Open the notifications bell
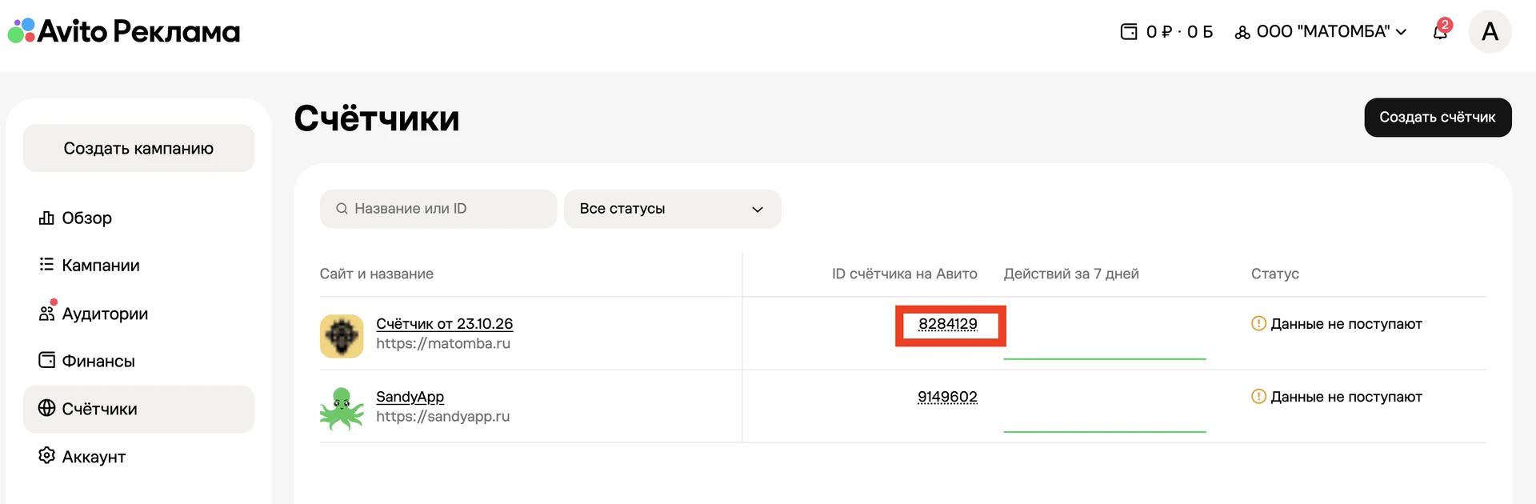This screenshot has width=1536, height=504. tap(1440, 32)
